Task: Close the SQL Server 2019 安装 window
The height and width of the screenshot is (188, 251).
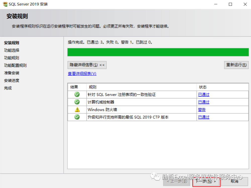Action: [245, 4]
